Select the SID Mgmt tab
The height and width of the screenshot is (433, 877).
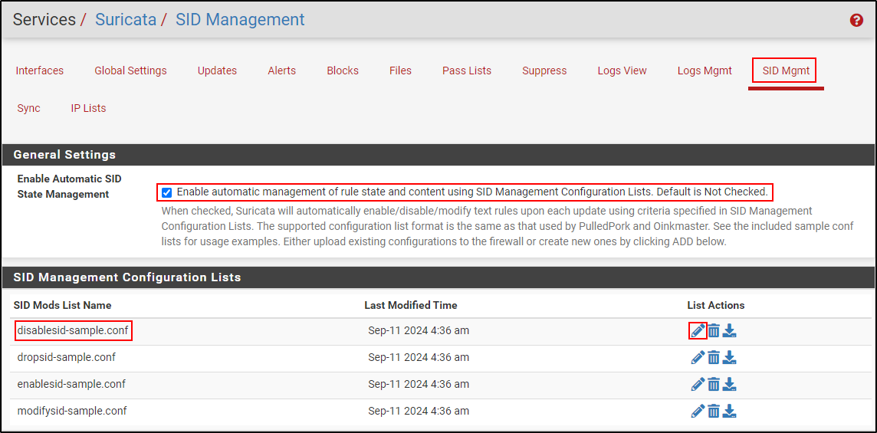[x=786, y=71]
